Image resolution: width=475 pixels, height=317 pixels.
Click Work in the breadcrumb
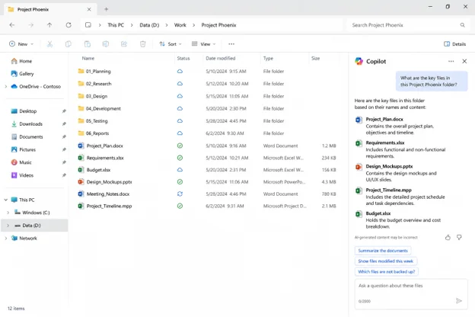180,25
